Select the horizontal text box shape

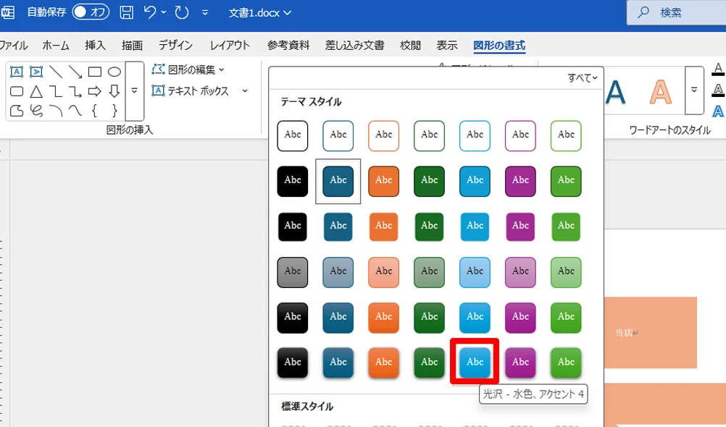pyautogui.click(x=17, y=72)
